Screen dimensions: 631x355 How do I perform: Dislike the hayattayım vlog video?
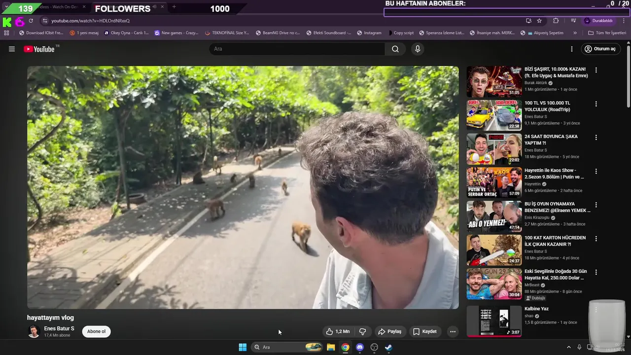coord(362,331)
